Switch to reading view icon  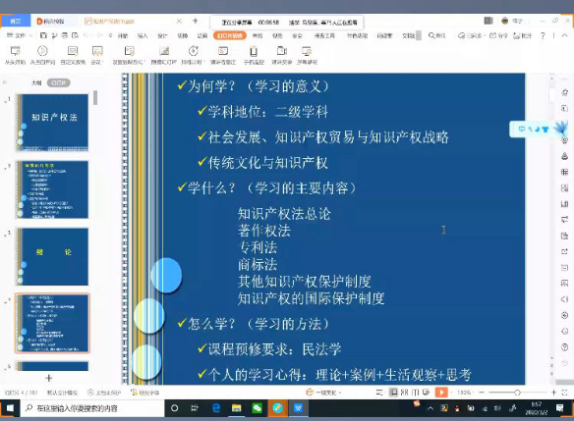pos(415,393)
